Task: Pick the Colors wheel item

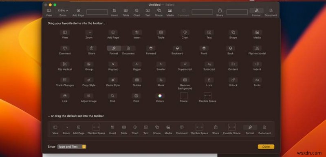Action: (160, 96)
